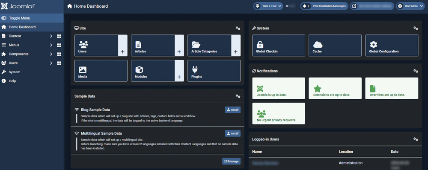Open the Global Checkin tile

[x=279, y=45]
